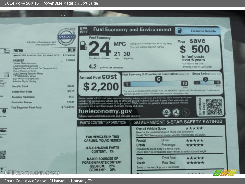Click the Adaptive Digital Display line
245x184 pixels.
pos(24,81)
